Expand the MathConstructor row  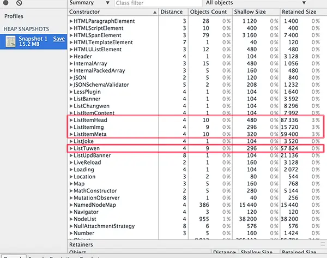pyautogui.click(x=71, y=191)
